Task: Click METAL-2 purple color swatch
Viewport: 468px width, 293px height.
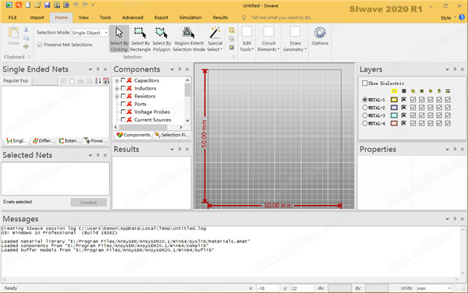Action: [394, 108]
